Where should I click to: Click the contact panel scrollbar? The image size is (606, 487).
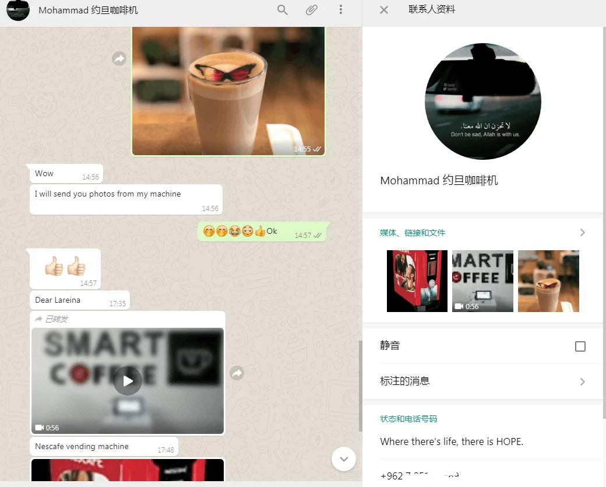[604, 222]
